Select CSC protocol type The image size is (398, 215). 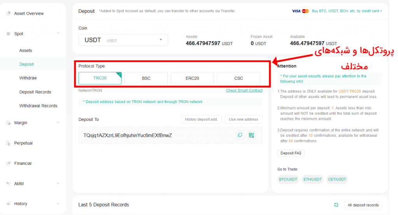239,78
